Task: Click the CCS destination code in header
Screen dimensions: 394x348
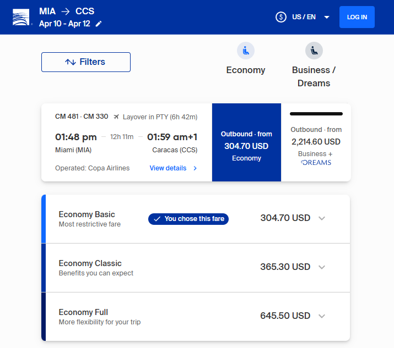Action: click(85, 12)
